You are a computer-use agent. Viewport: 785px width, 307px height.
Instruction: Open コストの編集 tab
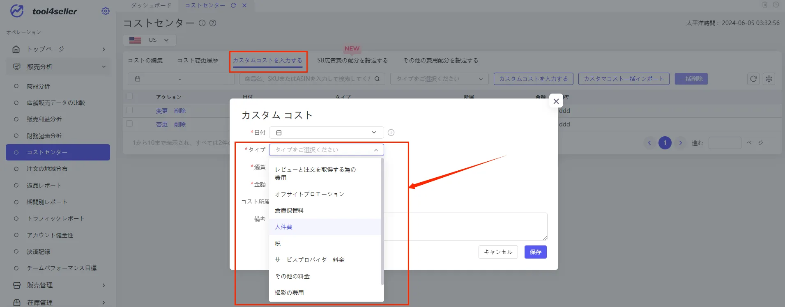click(145, 60)
